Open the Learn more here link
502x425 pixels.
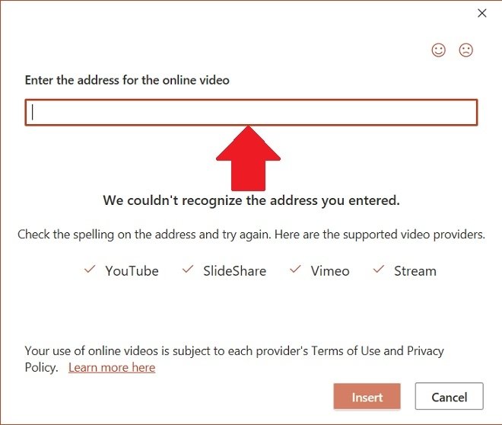click(112, 367)
